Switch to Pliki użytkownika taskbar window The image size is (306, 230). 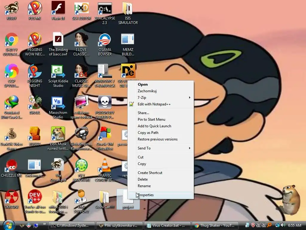point(120,226)
